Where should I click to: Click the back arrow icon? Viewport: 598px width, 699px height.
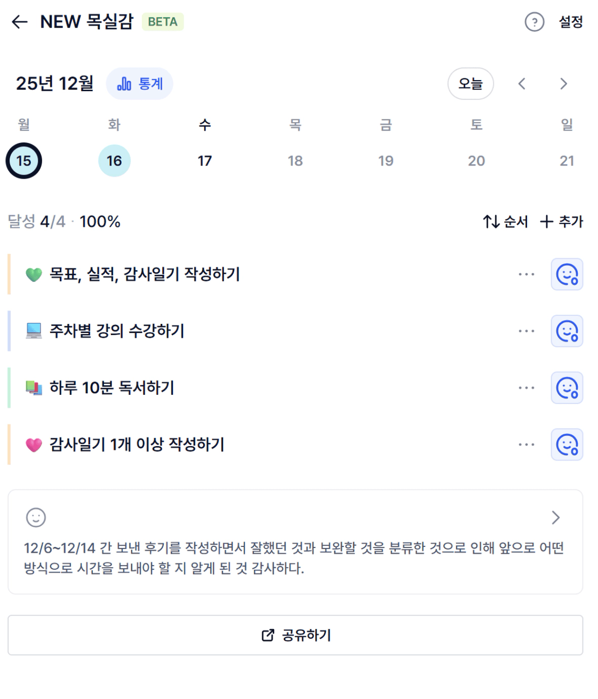tap(20, 22)
